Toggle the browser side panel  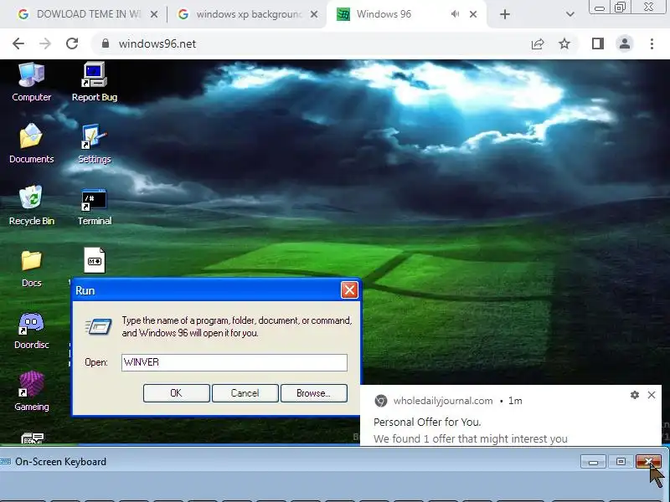598,44
